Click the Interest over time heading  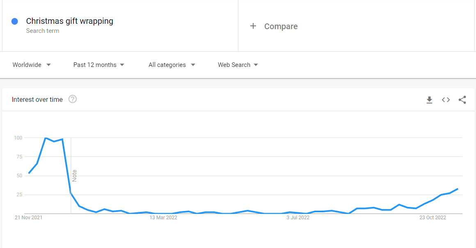point(37,99)
